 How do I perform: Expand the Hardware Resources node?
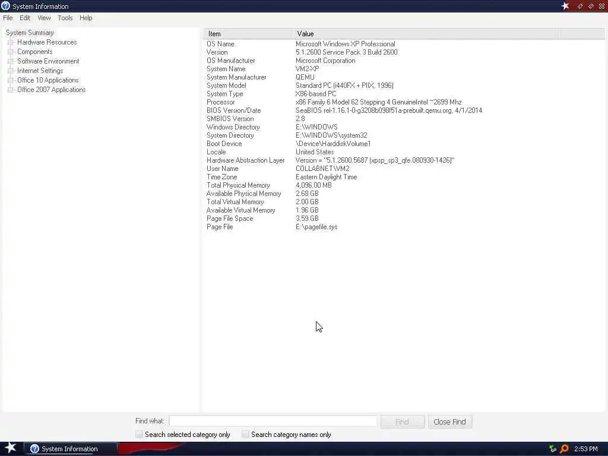(11, 42)
